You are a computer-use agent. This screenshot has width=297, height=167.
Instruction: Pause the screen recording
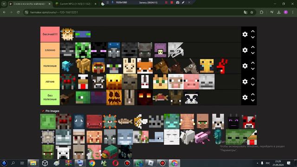[166, 2]
